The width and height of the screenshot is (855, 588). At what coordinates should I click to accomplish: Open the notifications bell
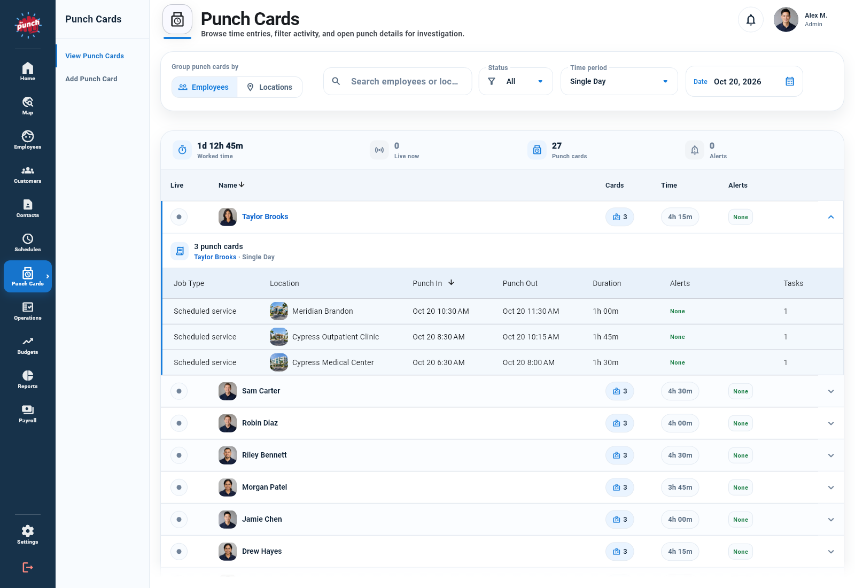coord(751,20)
